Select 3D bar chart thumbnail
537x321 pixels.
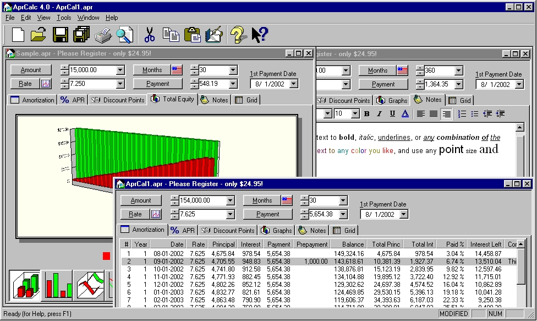point(25,286)
